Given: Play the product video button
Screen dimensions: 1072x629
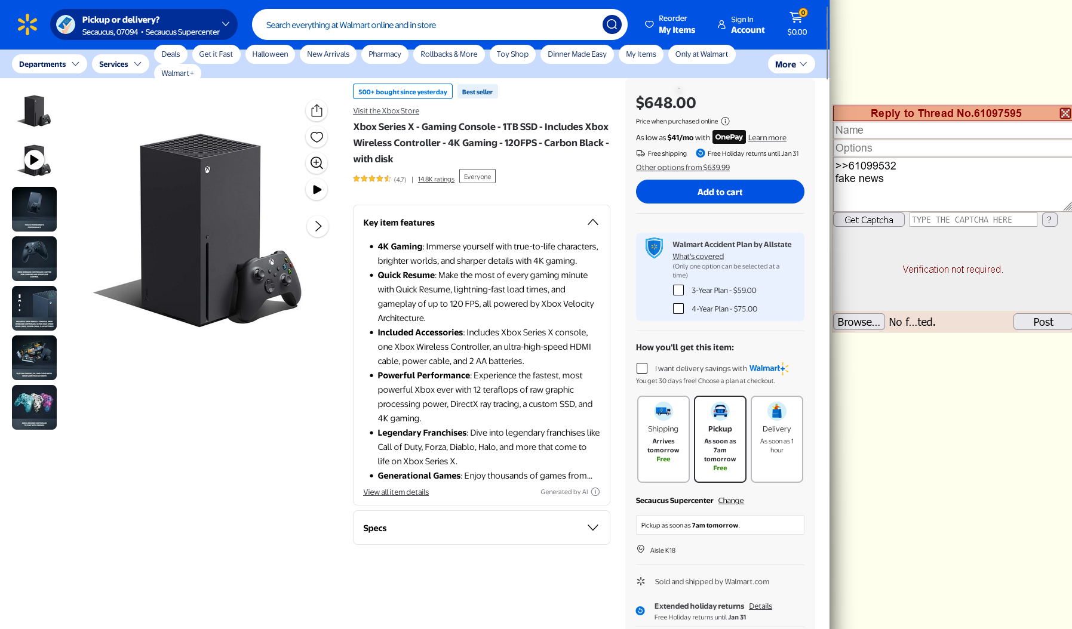Looking at the screenshot, I should (x=317, y=189).
